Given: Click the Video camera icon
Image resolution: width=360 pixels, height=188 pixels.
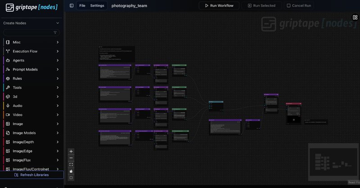Looking at the screenshot, I should coord(8,115).
